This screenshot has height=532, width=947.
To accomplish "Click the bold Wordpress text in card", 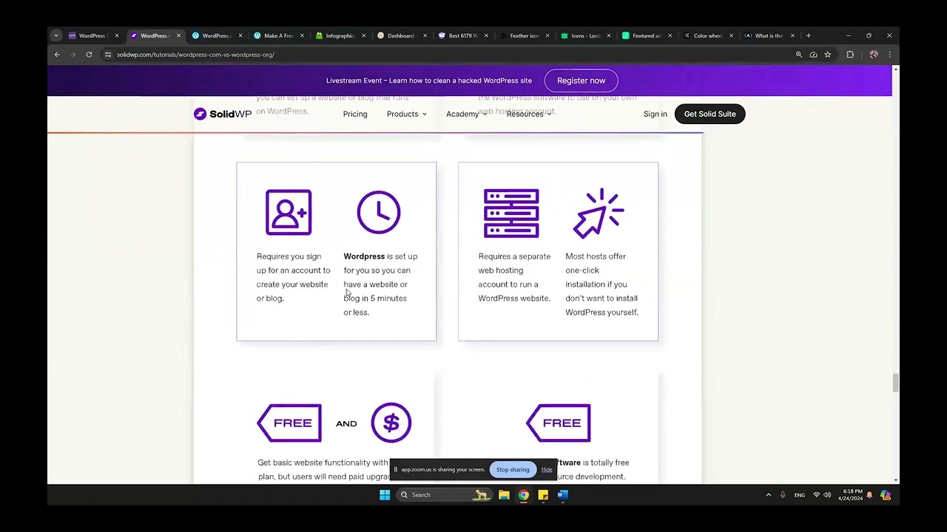I will (364, 256).
